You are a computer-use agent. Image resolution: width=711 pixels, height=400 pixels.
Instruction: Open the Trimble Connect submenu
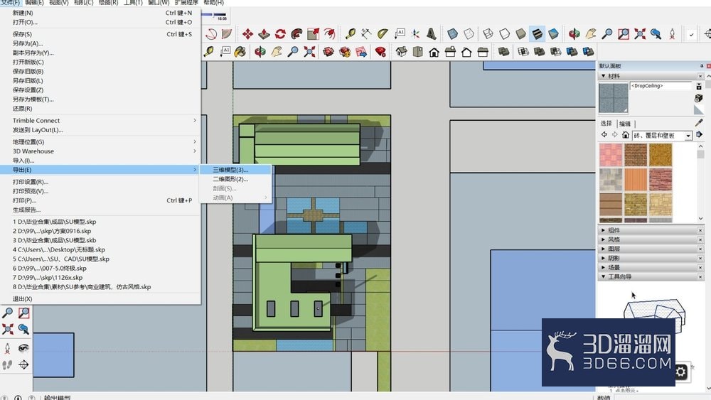click(x=100, y=121)
